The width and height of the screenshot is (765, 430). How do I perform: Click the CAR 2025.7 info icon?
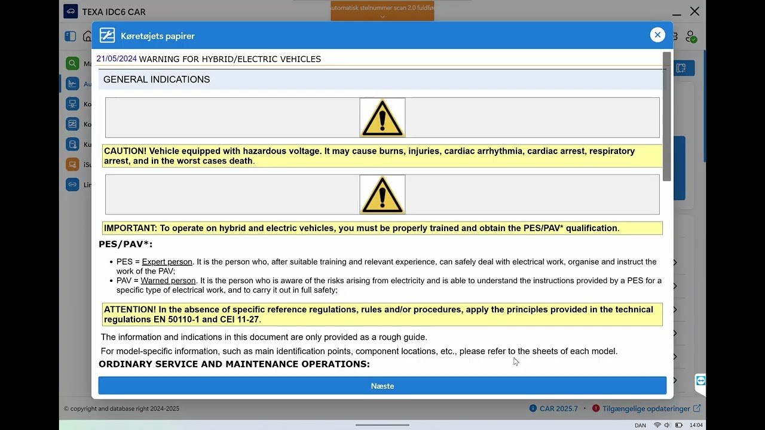(533, 408)
